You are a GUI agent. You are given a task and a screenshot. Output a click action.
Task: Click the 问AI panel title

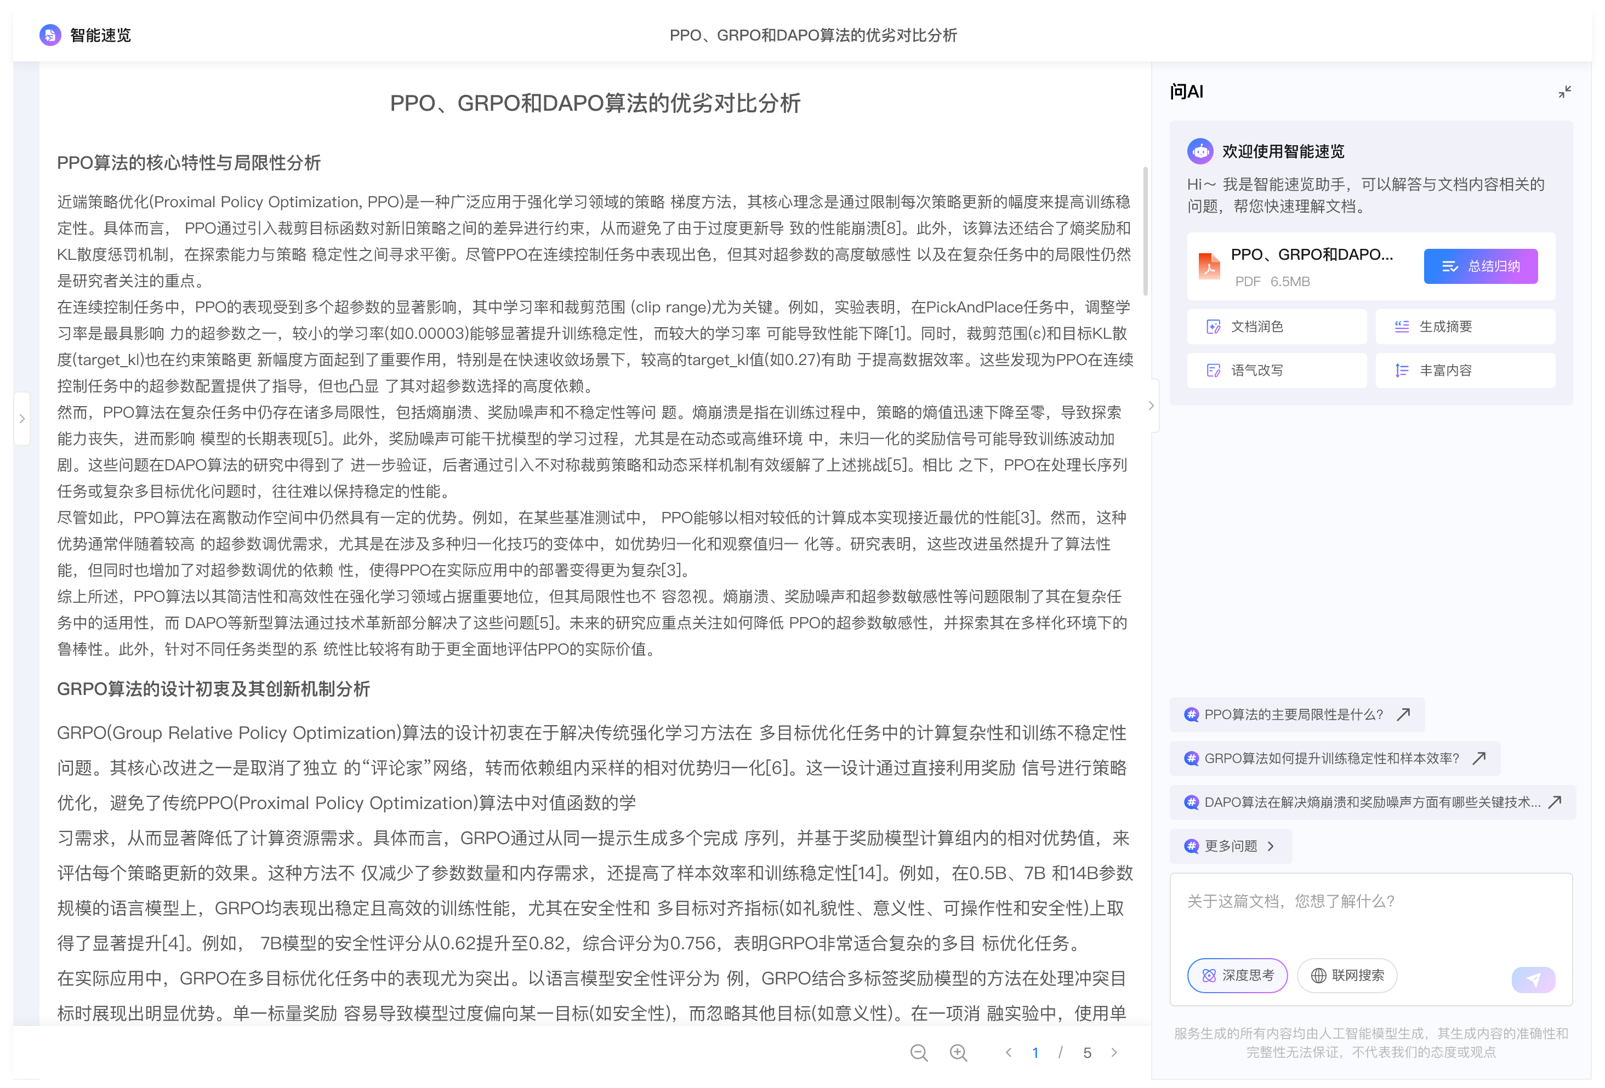click(x=1186, y=92)
